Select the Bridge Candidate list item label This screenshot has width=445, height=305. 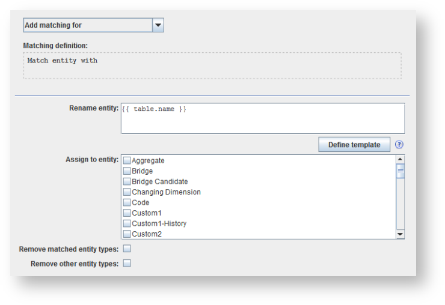159,181
